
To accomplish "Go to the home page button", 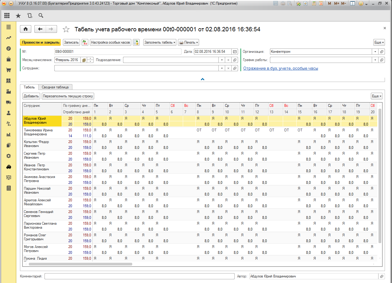I will click(26, 29).
